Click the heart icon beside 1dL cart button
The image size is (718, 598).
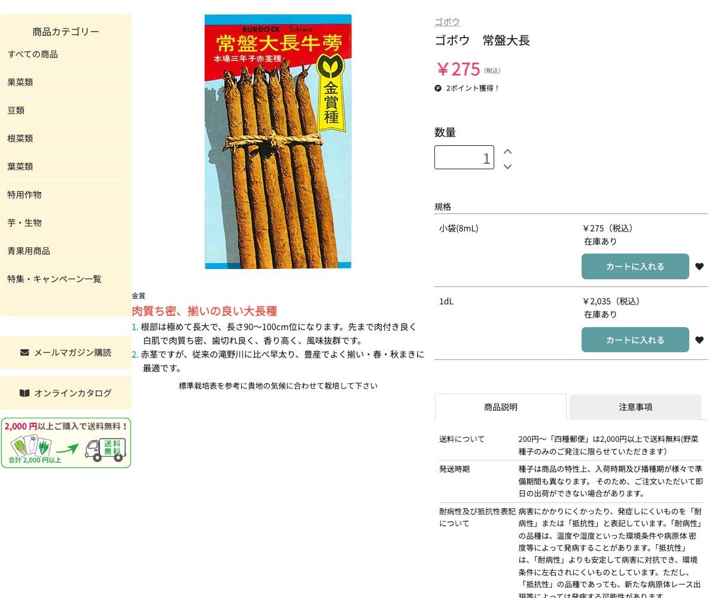699,340
